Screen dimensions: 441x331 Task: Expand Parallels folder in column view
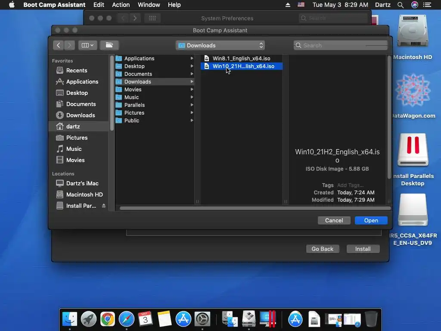point(192,105)
